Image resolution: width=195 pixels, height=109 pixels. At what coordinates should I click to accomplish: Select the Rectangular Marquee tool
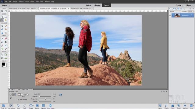(6, 17)
